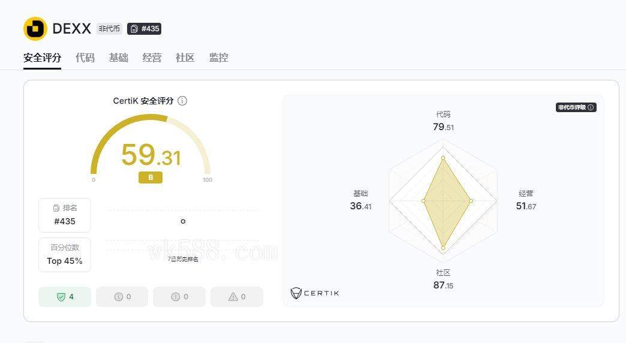626x343 pixels.
Task: Click the green shield icon showing 4
Action: click(x=61, y=297)
